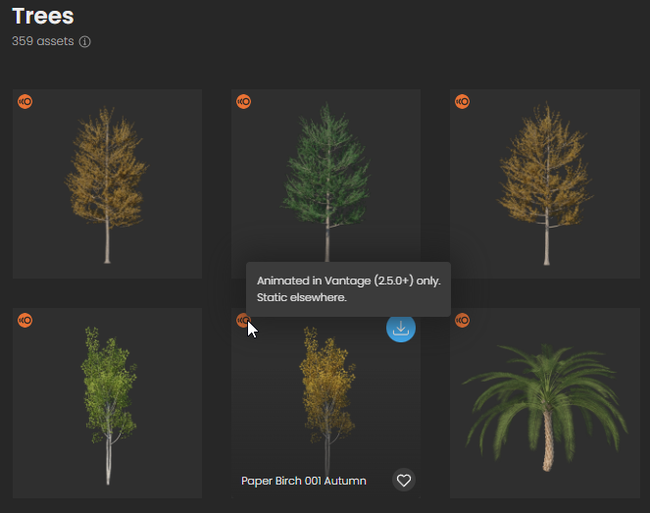Click the animated badge on the top-left autumn tree
650x513 pixels.
25,101
